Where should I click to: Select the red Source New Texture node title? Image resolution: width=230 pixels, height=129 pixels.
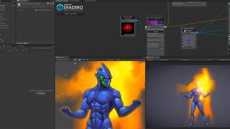point(128,18)
